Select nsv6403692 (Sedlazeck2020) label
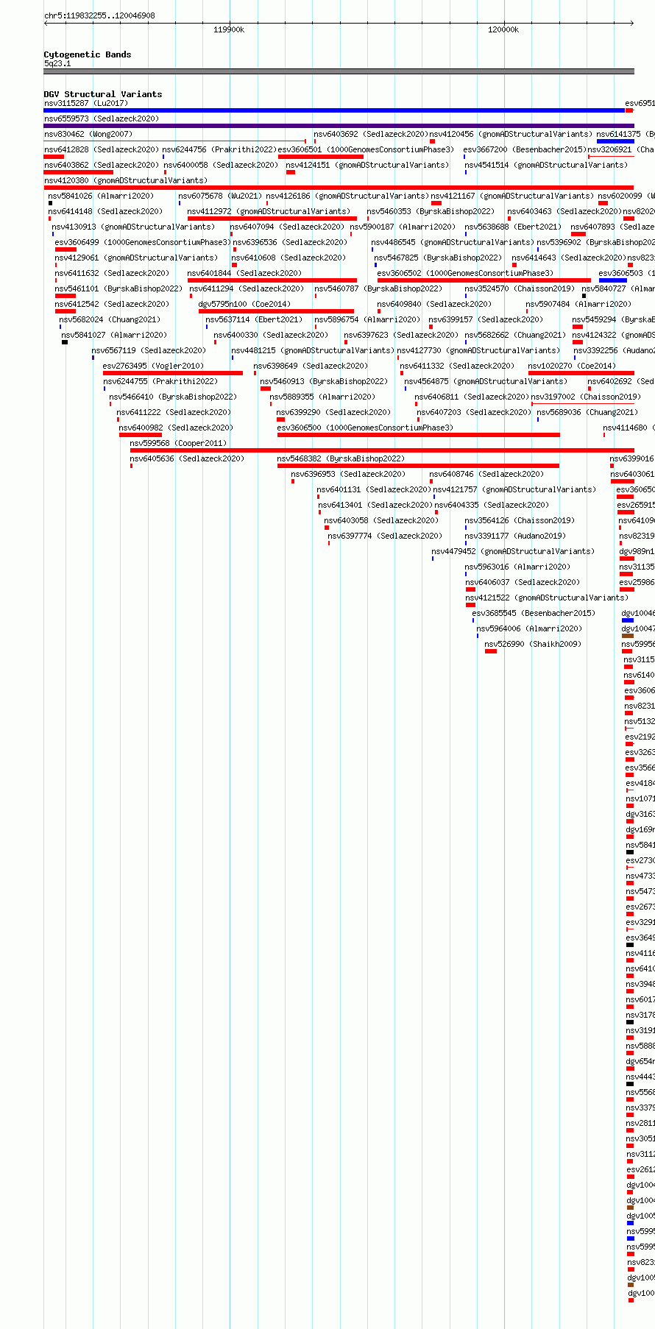This screenshot has width=655, height=1329. point(371,134)
